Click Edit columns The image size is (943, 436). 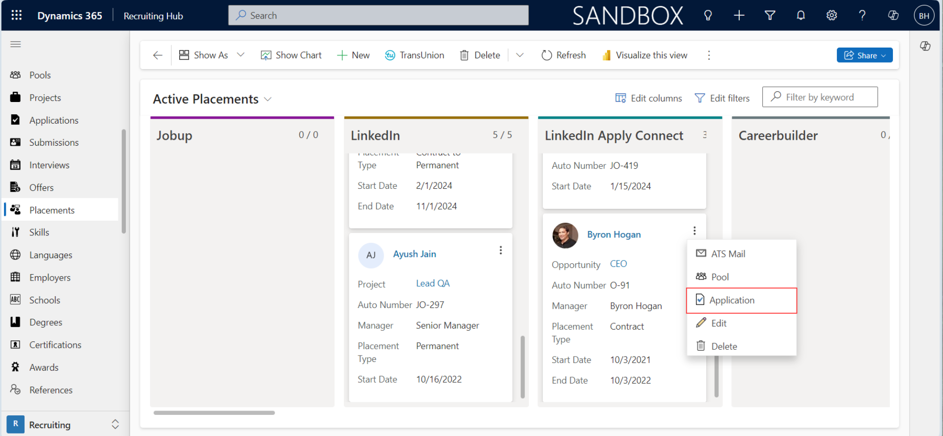[648, 98]
